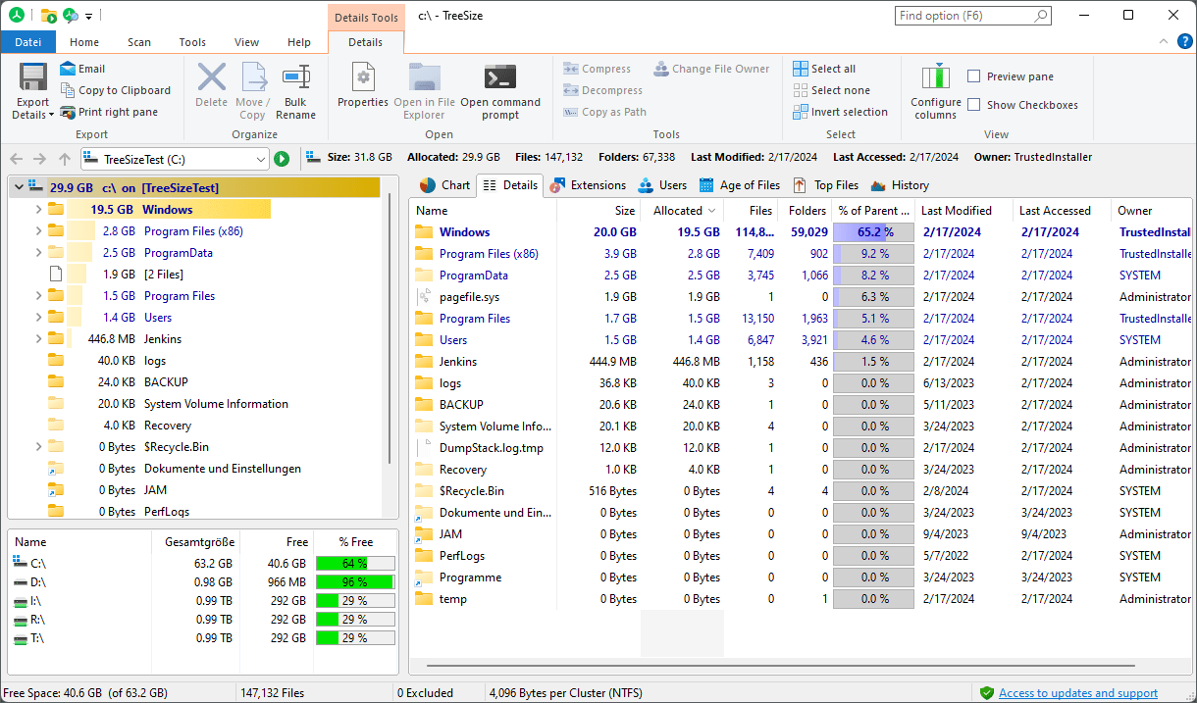Enable the Preview pane checkbox
The image size is (1197, 703).
[974, 76]
